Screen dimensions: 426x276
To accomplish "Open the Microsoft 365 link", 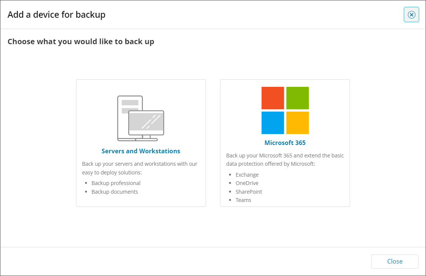I will [285, 143].
